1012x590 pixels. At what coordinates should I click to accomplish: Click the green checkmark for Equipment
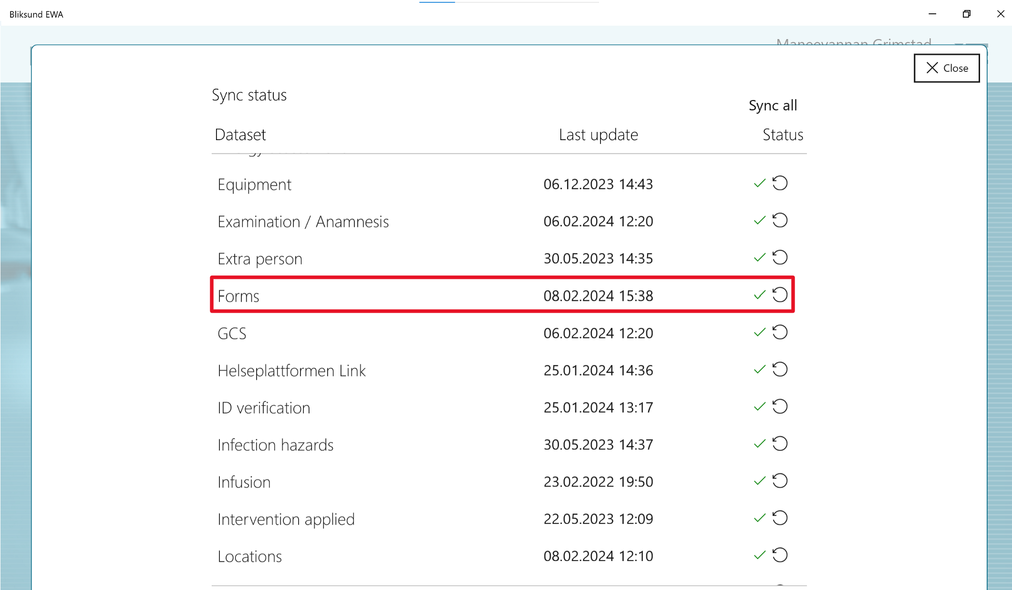(760, 183)
